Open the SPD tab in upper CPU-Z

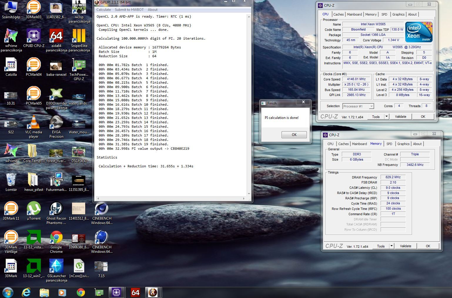[x=384, y=14]
